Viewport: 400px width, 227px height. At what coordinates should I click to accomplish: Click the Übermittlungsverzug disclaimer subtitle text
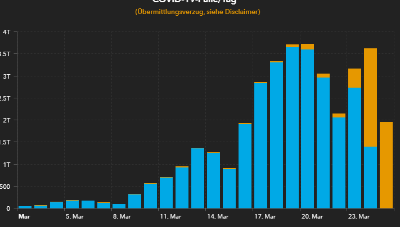point(197,11)
